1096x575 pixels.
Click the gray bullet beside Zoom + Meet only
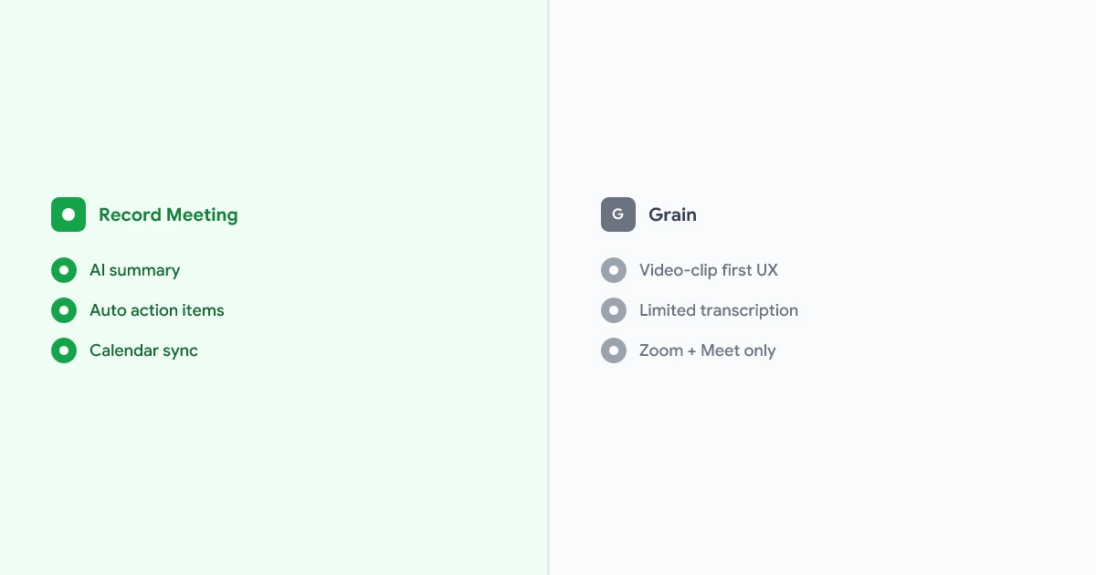(x=614, y=350)
